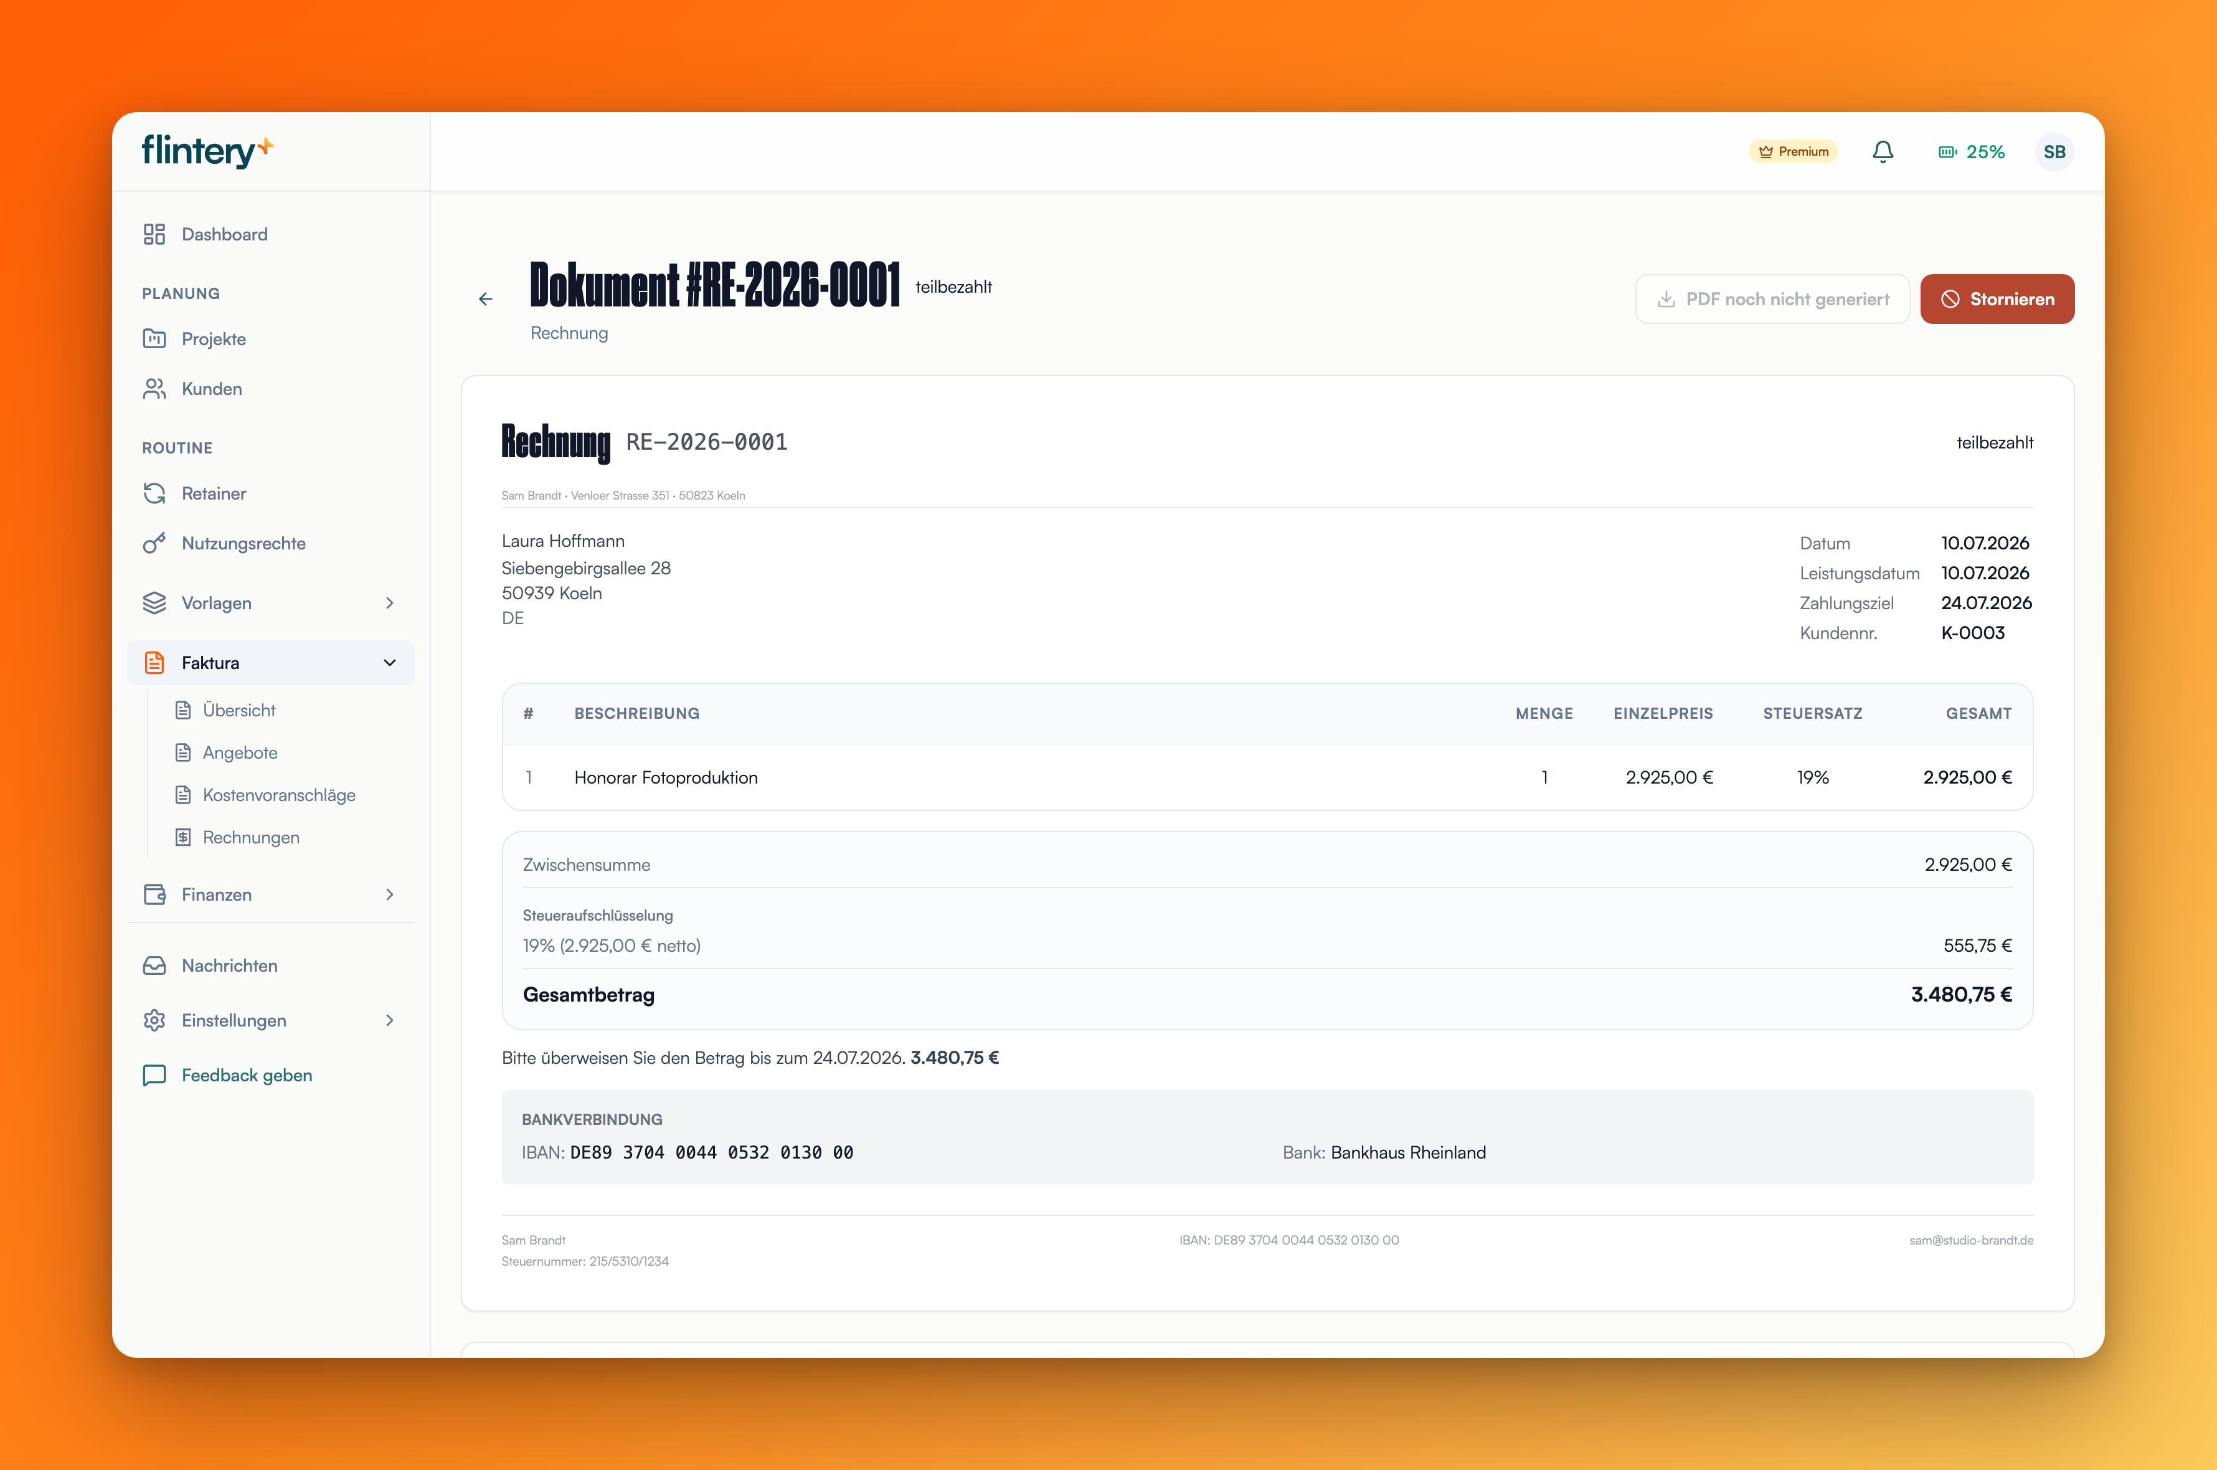Click Bankhaus Rheinland bank name
This screenshot has height=1470, width=2217.
(x=1408, y=1152)
